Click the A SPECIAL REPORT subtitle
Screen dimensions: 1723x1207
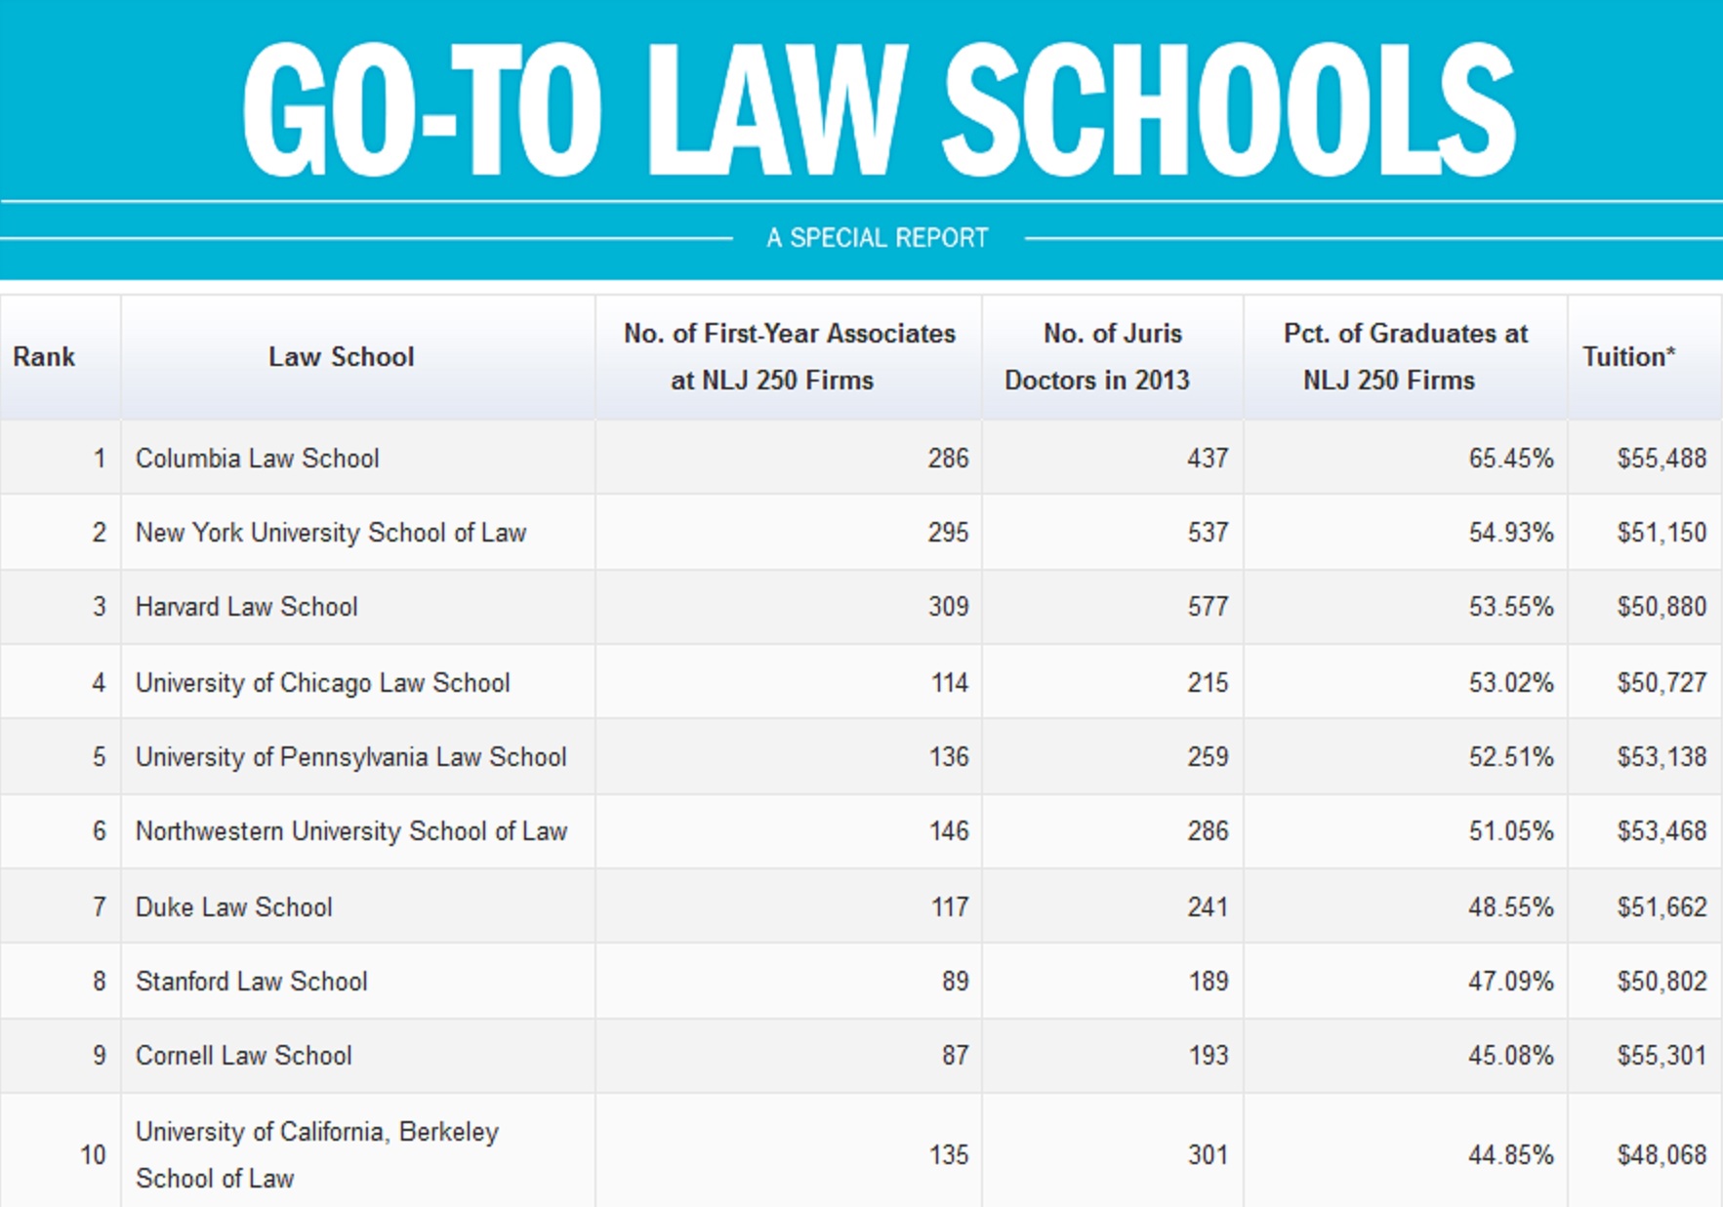(877, 238)
